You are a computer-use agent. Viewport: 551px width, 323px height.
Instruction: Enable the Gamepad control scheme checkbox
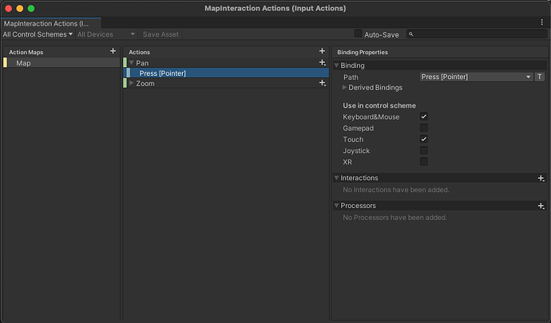point(424,128)
